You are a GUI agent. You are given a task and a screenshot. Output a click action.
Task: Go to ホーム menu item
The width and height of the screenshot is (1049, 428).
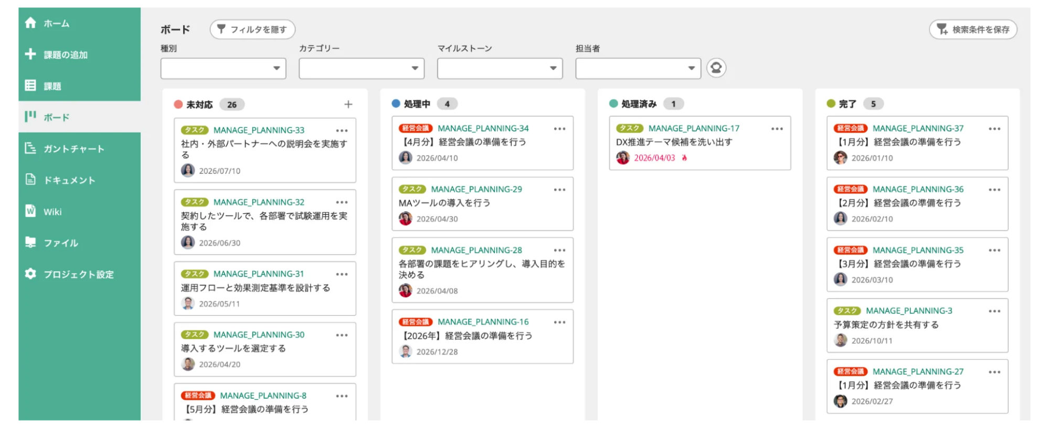tap(79, 23)
